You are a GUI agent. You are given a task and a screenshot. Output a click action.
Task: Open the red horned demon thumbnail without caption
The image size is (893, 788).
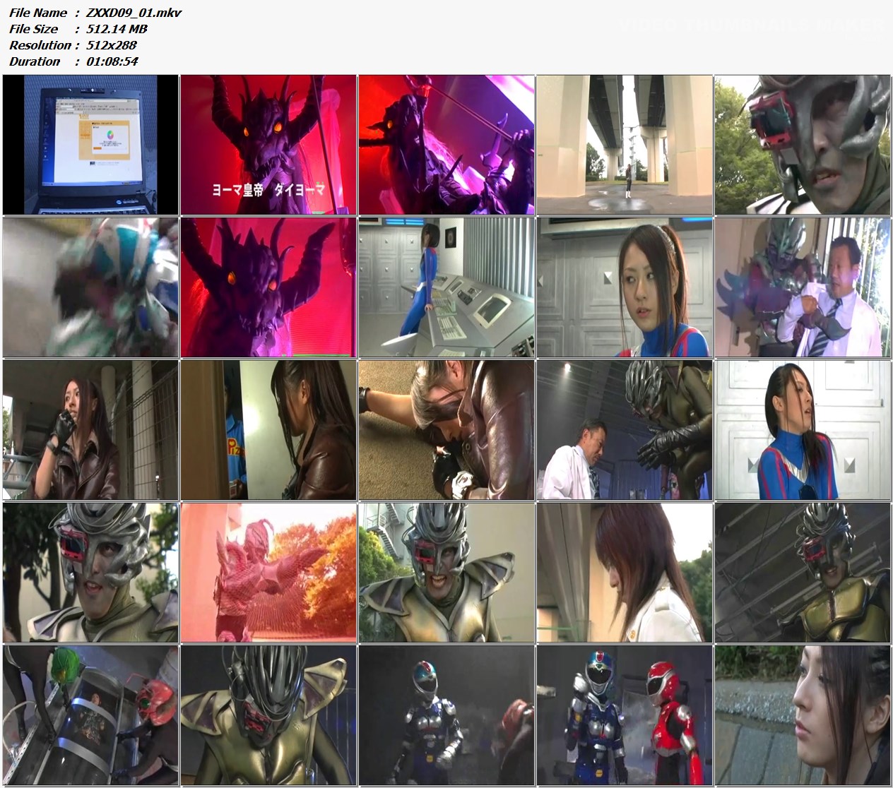[x=268, y=287]
